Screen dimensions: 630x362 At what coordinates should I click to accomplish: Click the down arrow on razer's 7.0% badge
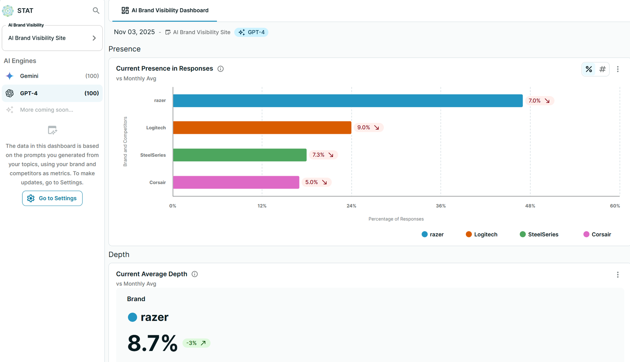point(547,101)
